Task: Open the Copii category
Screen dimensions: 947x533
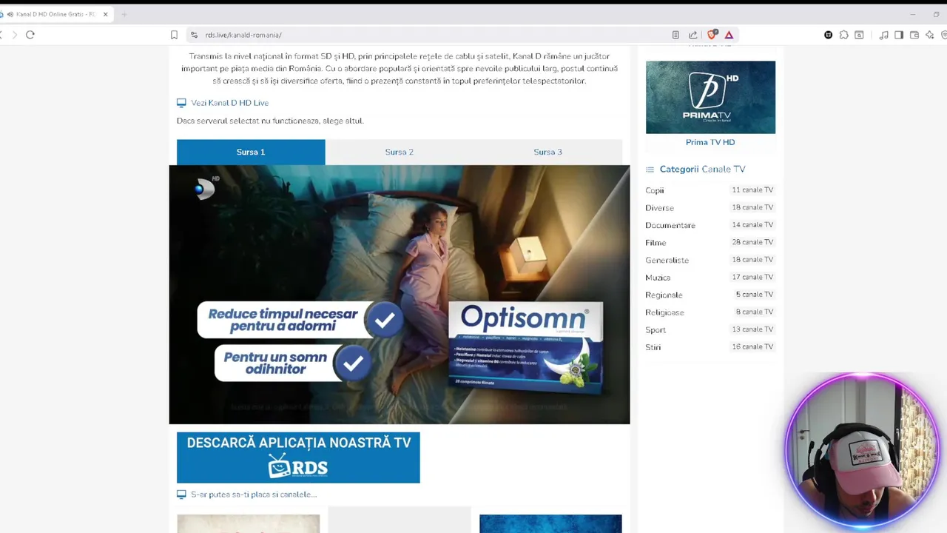Action: point(655,190)
